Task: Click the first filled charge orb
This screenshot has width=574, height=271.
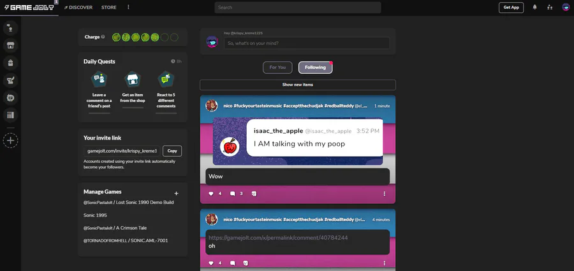Action: pyautogui.click(x=117, y=37)
